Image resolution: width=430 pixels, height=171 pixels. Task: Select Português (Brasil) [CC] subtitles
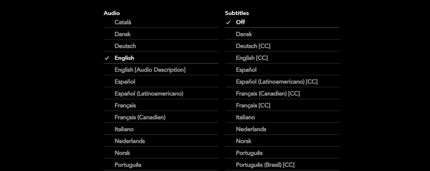click(282, 165)
